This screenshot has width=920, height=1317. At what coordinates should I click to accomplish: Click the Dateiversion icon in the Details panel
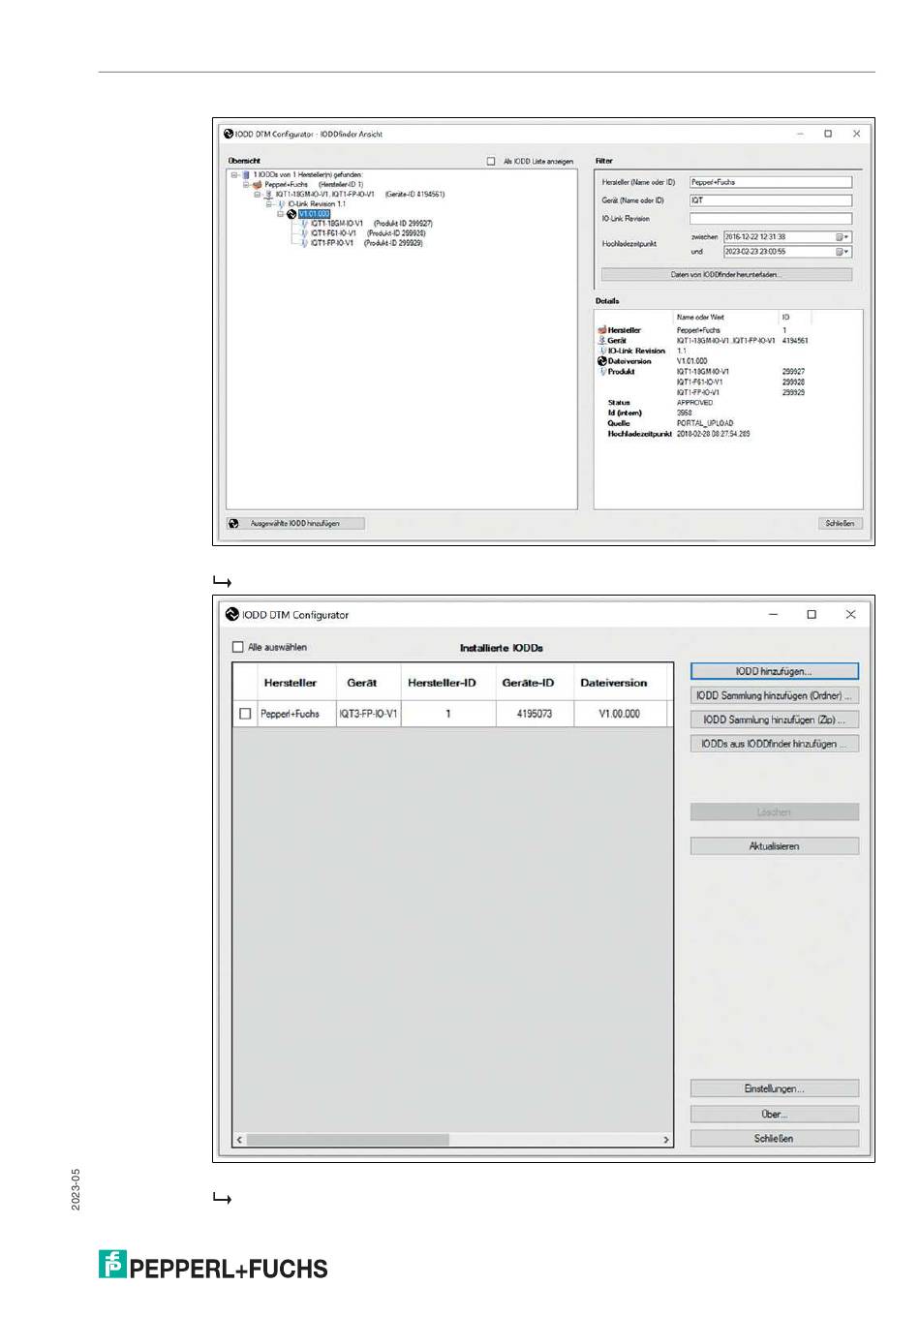pyautogui.click(x=602, y=361)
